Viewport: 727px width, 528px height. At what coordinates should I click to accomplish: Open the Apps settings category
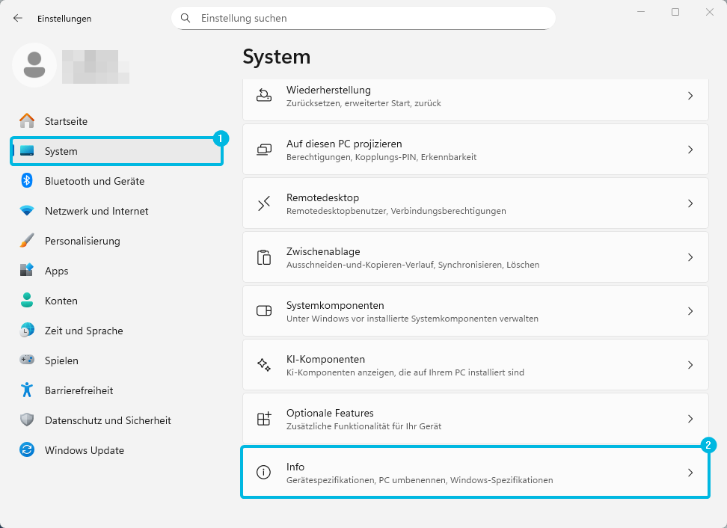tap(117, 271)
